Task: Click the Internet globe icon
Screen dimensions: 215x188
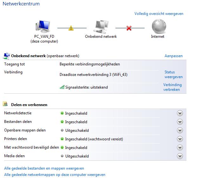Action: point(158,26)
